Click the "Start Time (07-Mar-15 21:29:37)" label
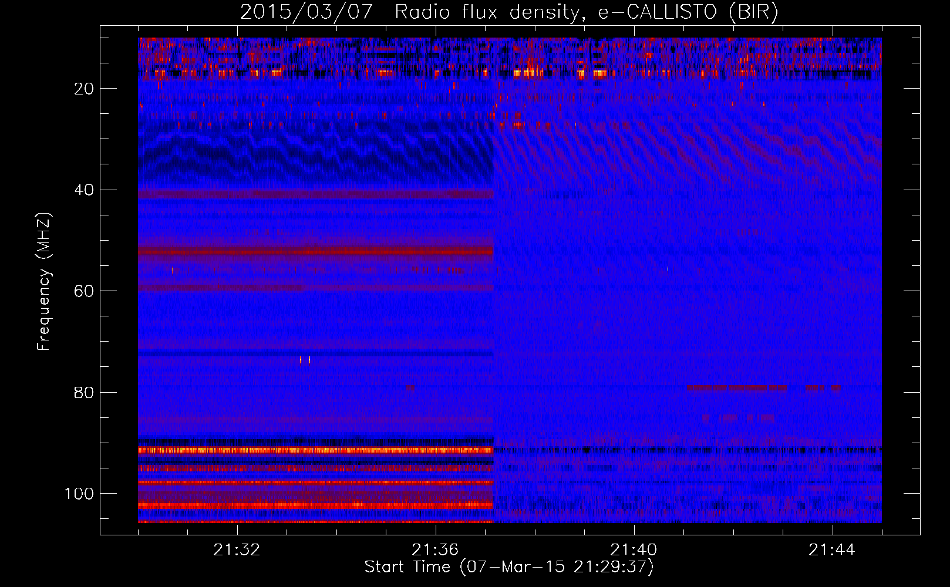Viewport: 950px width, 587px height. coord(509,567)
